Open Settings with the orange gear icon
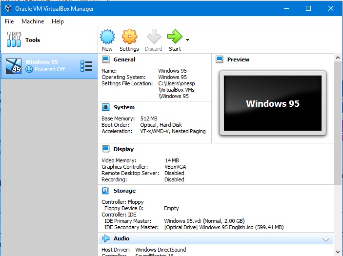 point(129,37)
